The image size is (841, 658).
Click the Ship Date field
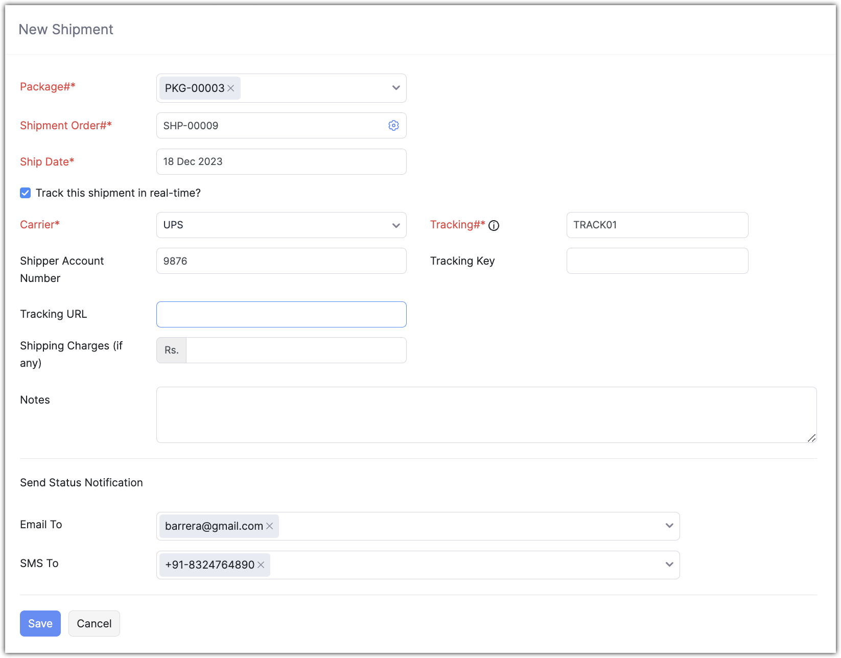point(281,162)
